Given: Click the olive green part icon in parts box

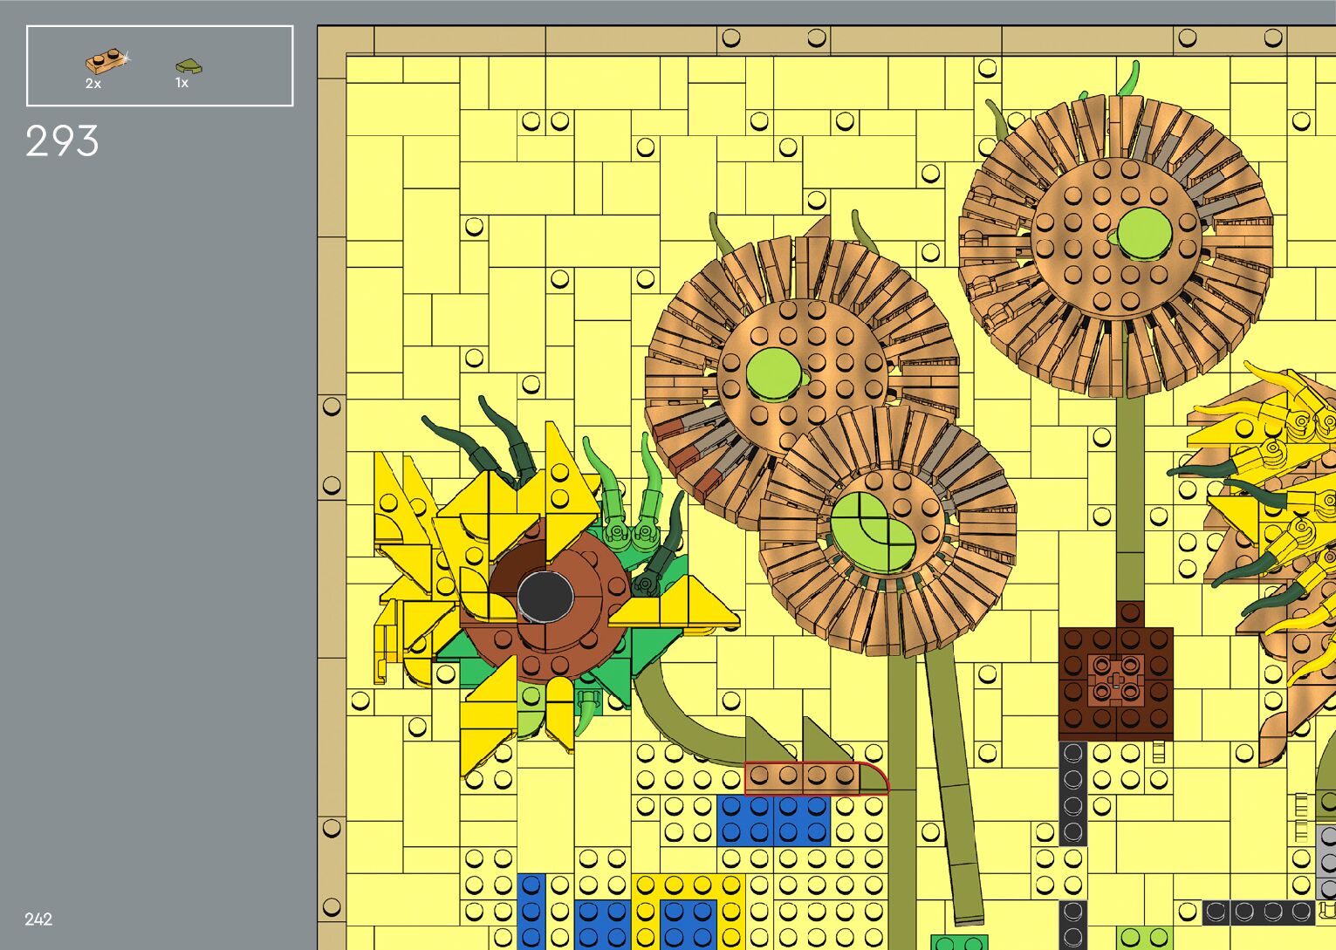Looking at the screenshot, I should 187,65.
